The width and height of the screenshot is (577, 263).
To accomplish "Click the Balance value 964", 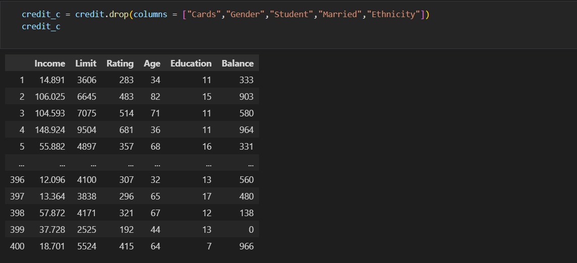I will 246,129.
